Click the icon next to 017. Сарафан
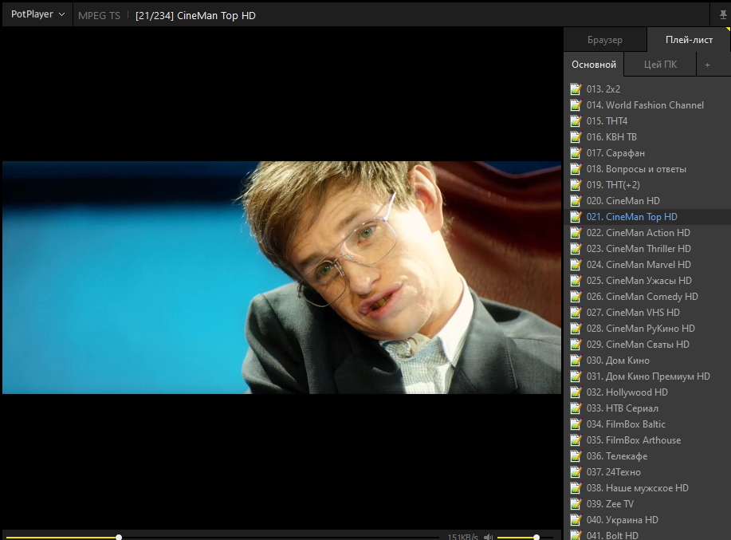Screen dimensions: 731x540 576,153
